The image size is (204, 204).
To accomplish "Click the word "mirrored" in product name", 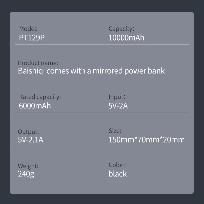I will pos(107,71).
